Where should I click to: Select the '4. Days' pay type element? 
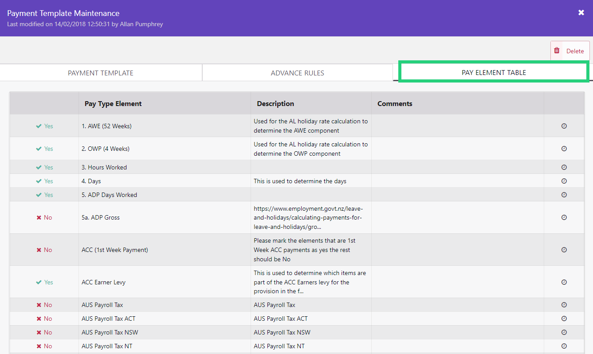pos(91,181)
